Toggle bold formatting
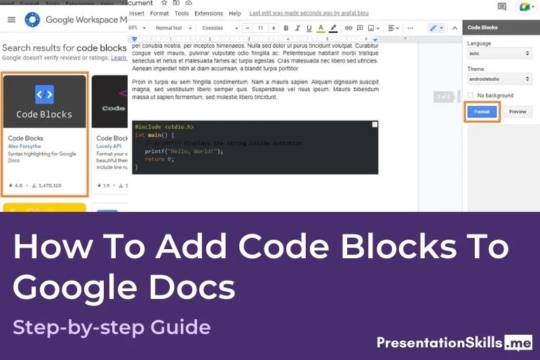540x360 pixels. [x=286, y=28]
